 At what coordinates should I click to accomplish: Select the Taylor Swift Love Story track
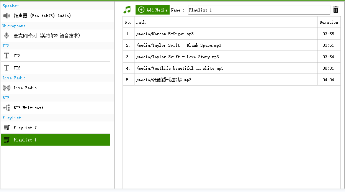[x=231, y=57]
